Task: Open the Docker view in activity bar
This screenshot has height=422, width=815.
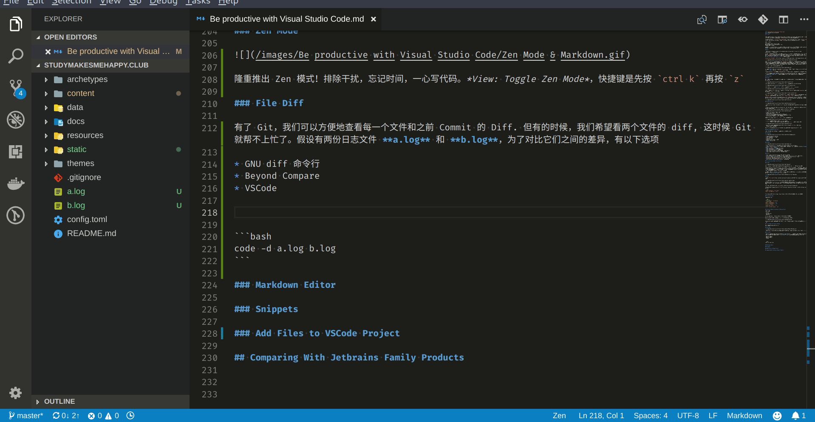Action: pyautogui.click(x=16, y=183)
